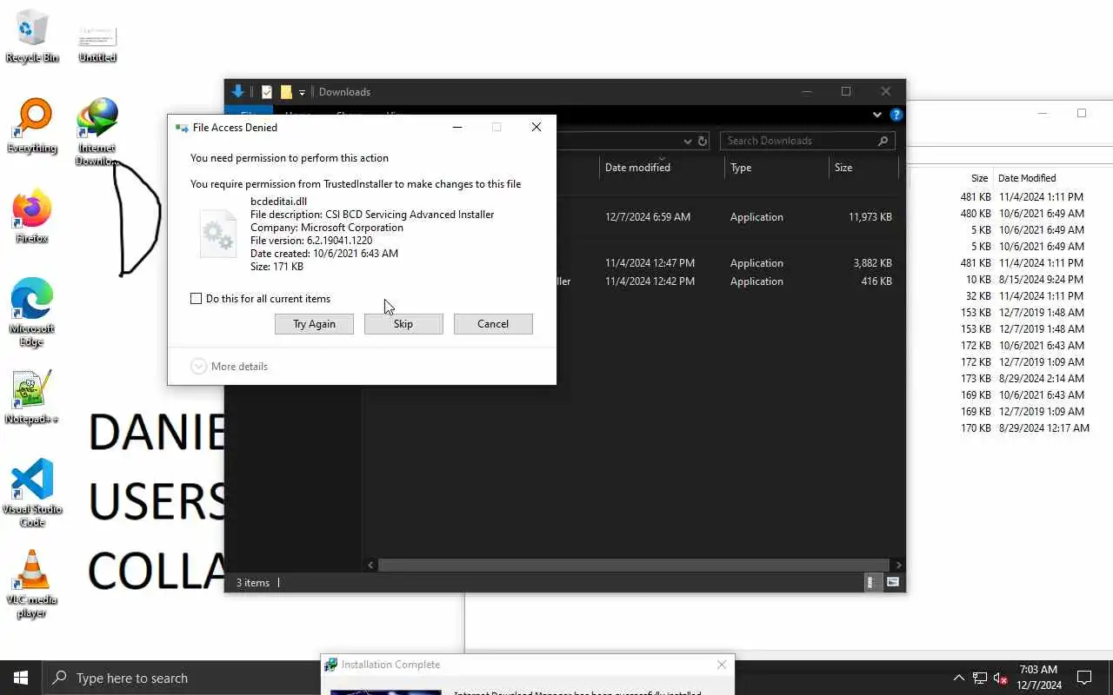The height and width of the screenshot is (695, 1113).
Task: Open the Untitled file on desktop
Action: (97, 43)
